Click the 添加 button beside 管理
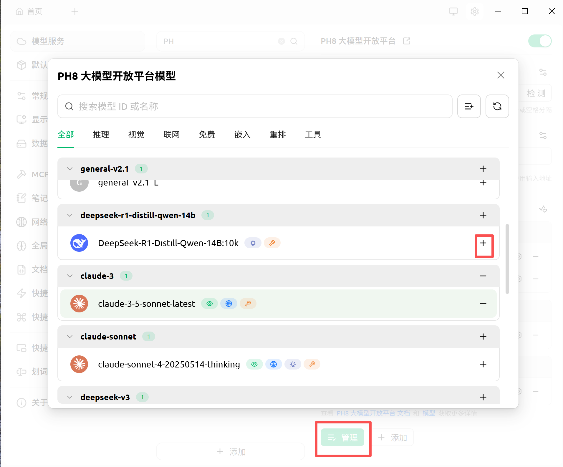This screenshot has height=467, width=563. (393, 438)
